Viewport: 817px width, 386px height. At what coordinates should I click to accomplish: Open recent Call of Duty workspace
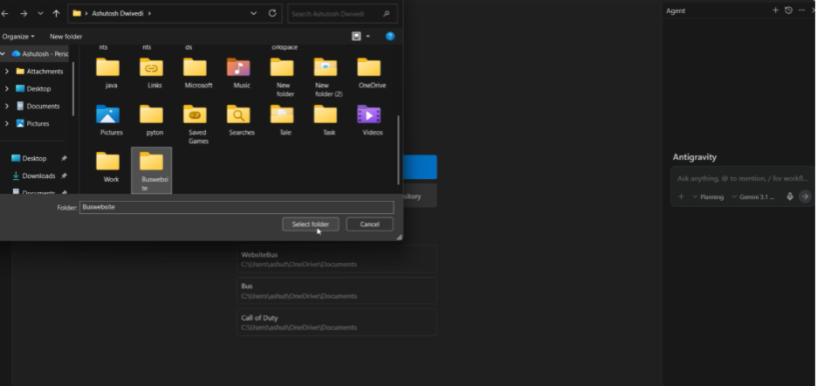(x=336, y=322)
